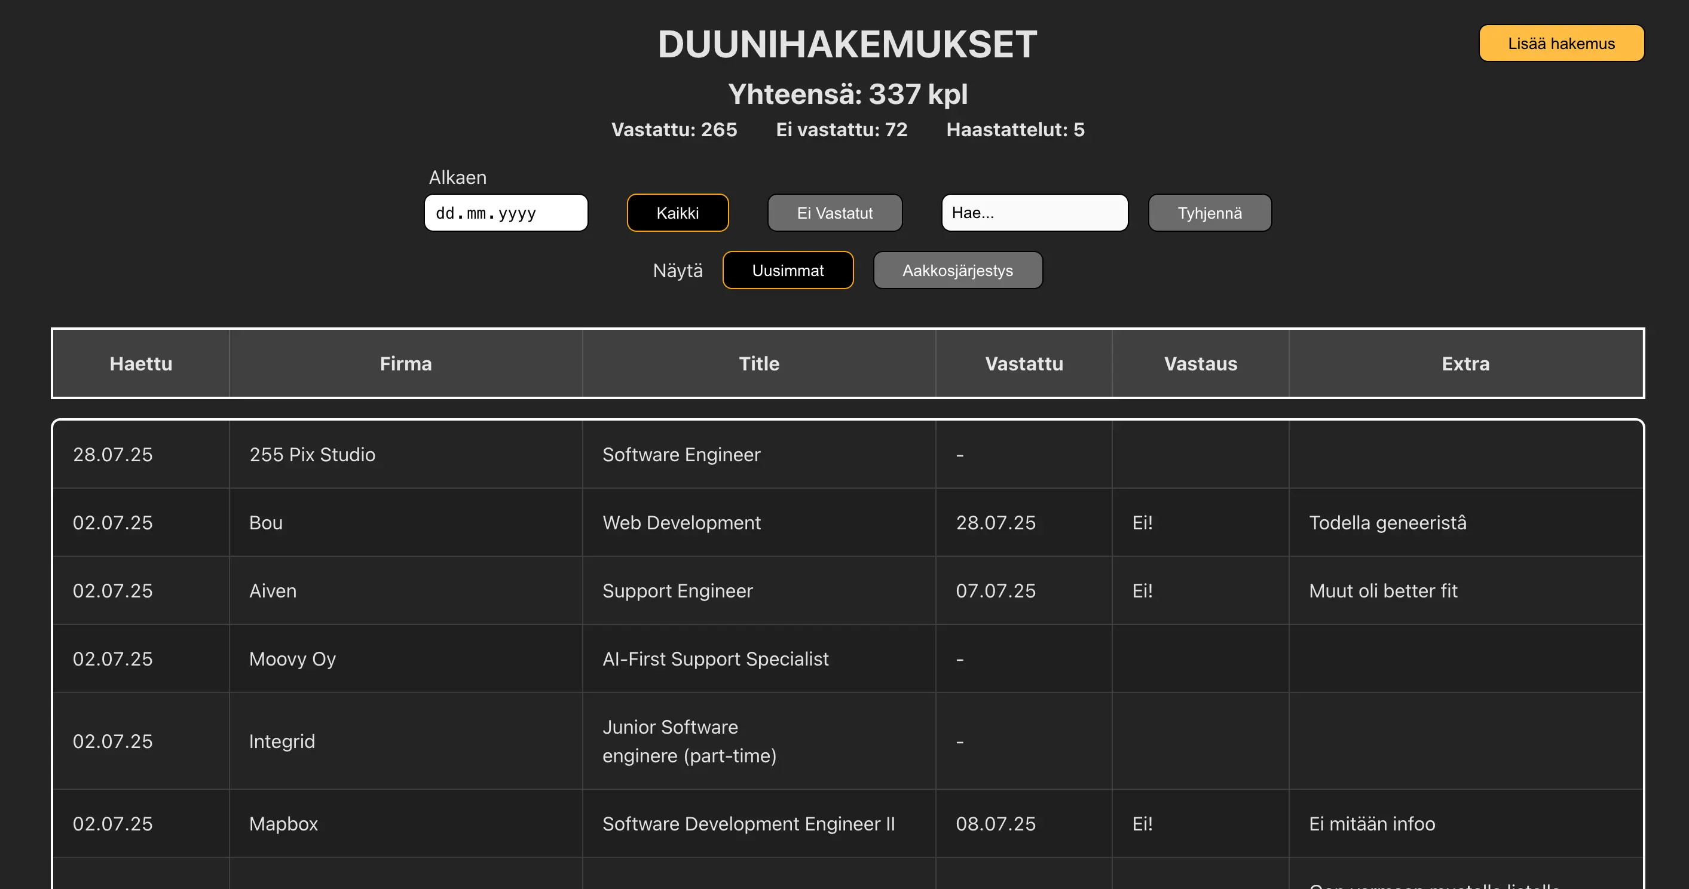Sort by Uusimmat
This screenshot has height=889, width=1689.
[788, 270]
